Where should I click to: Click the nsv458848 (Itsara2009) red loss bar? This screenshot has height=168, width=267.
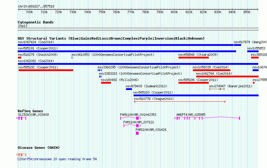(193, 58)
